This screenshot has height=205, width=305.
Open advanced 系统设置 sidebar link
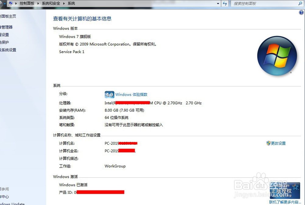point(8,50)
